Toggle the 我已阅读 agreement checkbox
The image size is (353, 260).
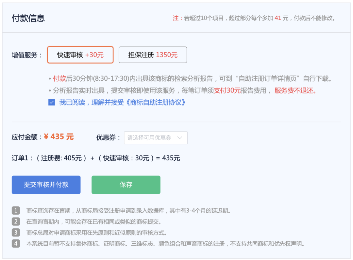tap(51, 103)
